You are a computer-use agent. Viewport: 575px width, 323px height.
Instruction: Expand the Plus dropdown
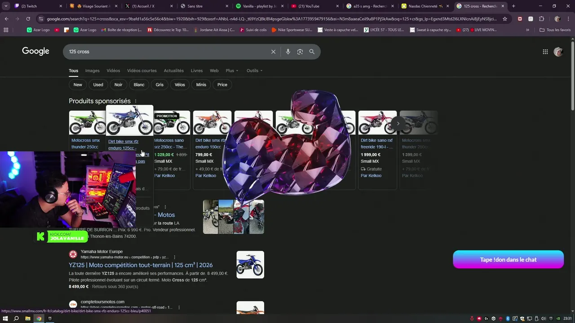[x=232, y=70]
